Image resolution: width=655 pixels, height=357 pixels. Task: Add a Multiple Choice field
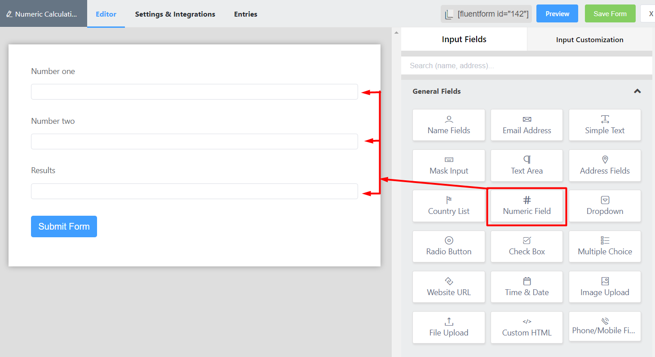click(605, 246)
